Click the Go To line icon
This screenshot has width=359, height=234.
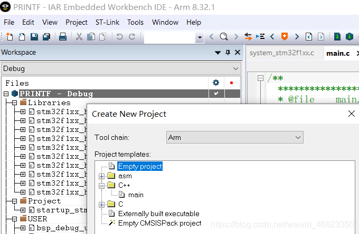[260, 36]
